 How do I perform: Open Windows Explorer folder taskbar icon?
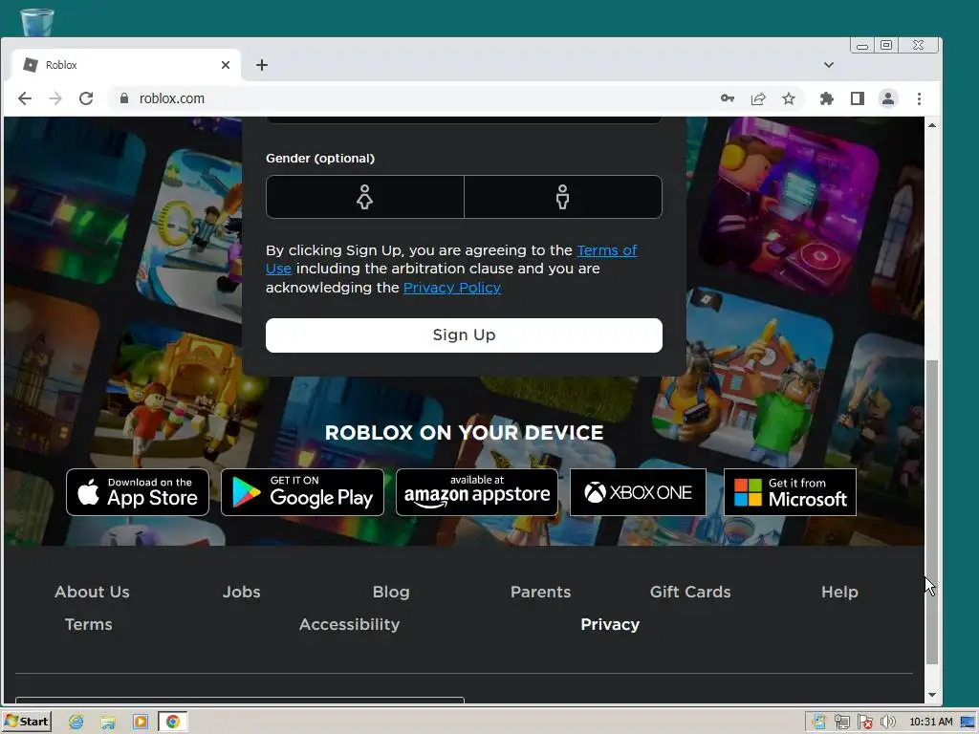tap(108, 723)
